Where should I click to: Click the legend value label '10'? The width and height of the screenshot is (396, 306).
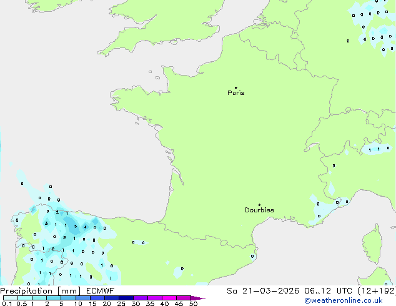coord(78,304)
